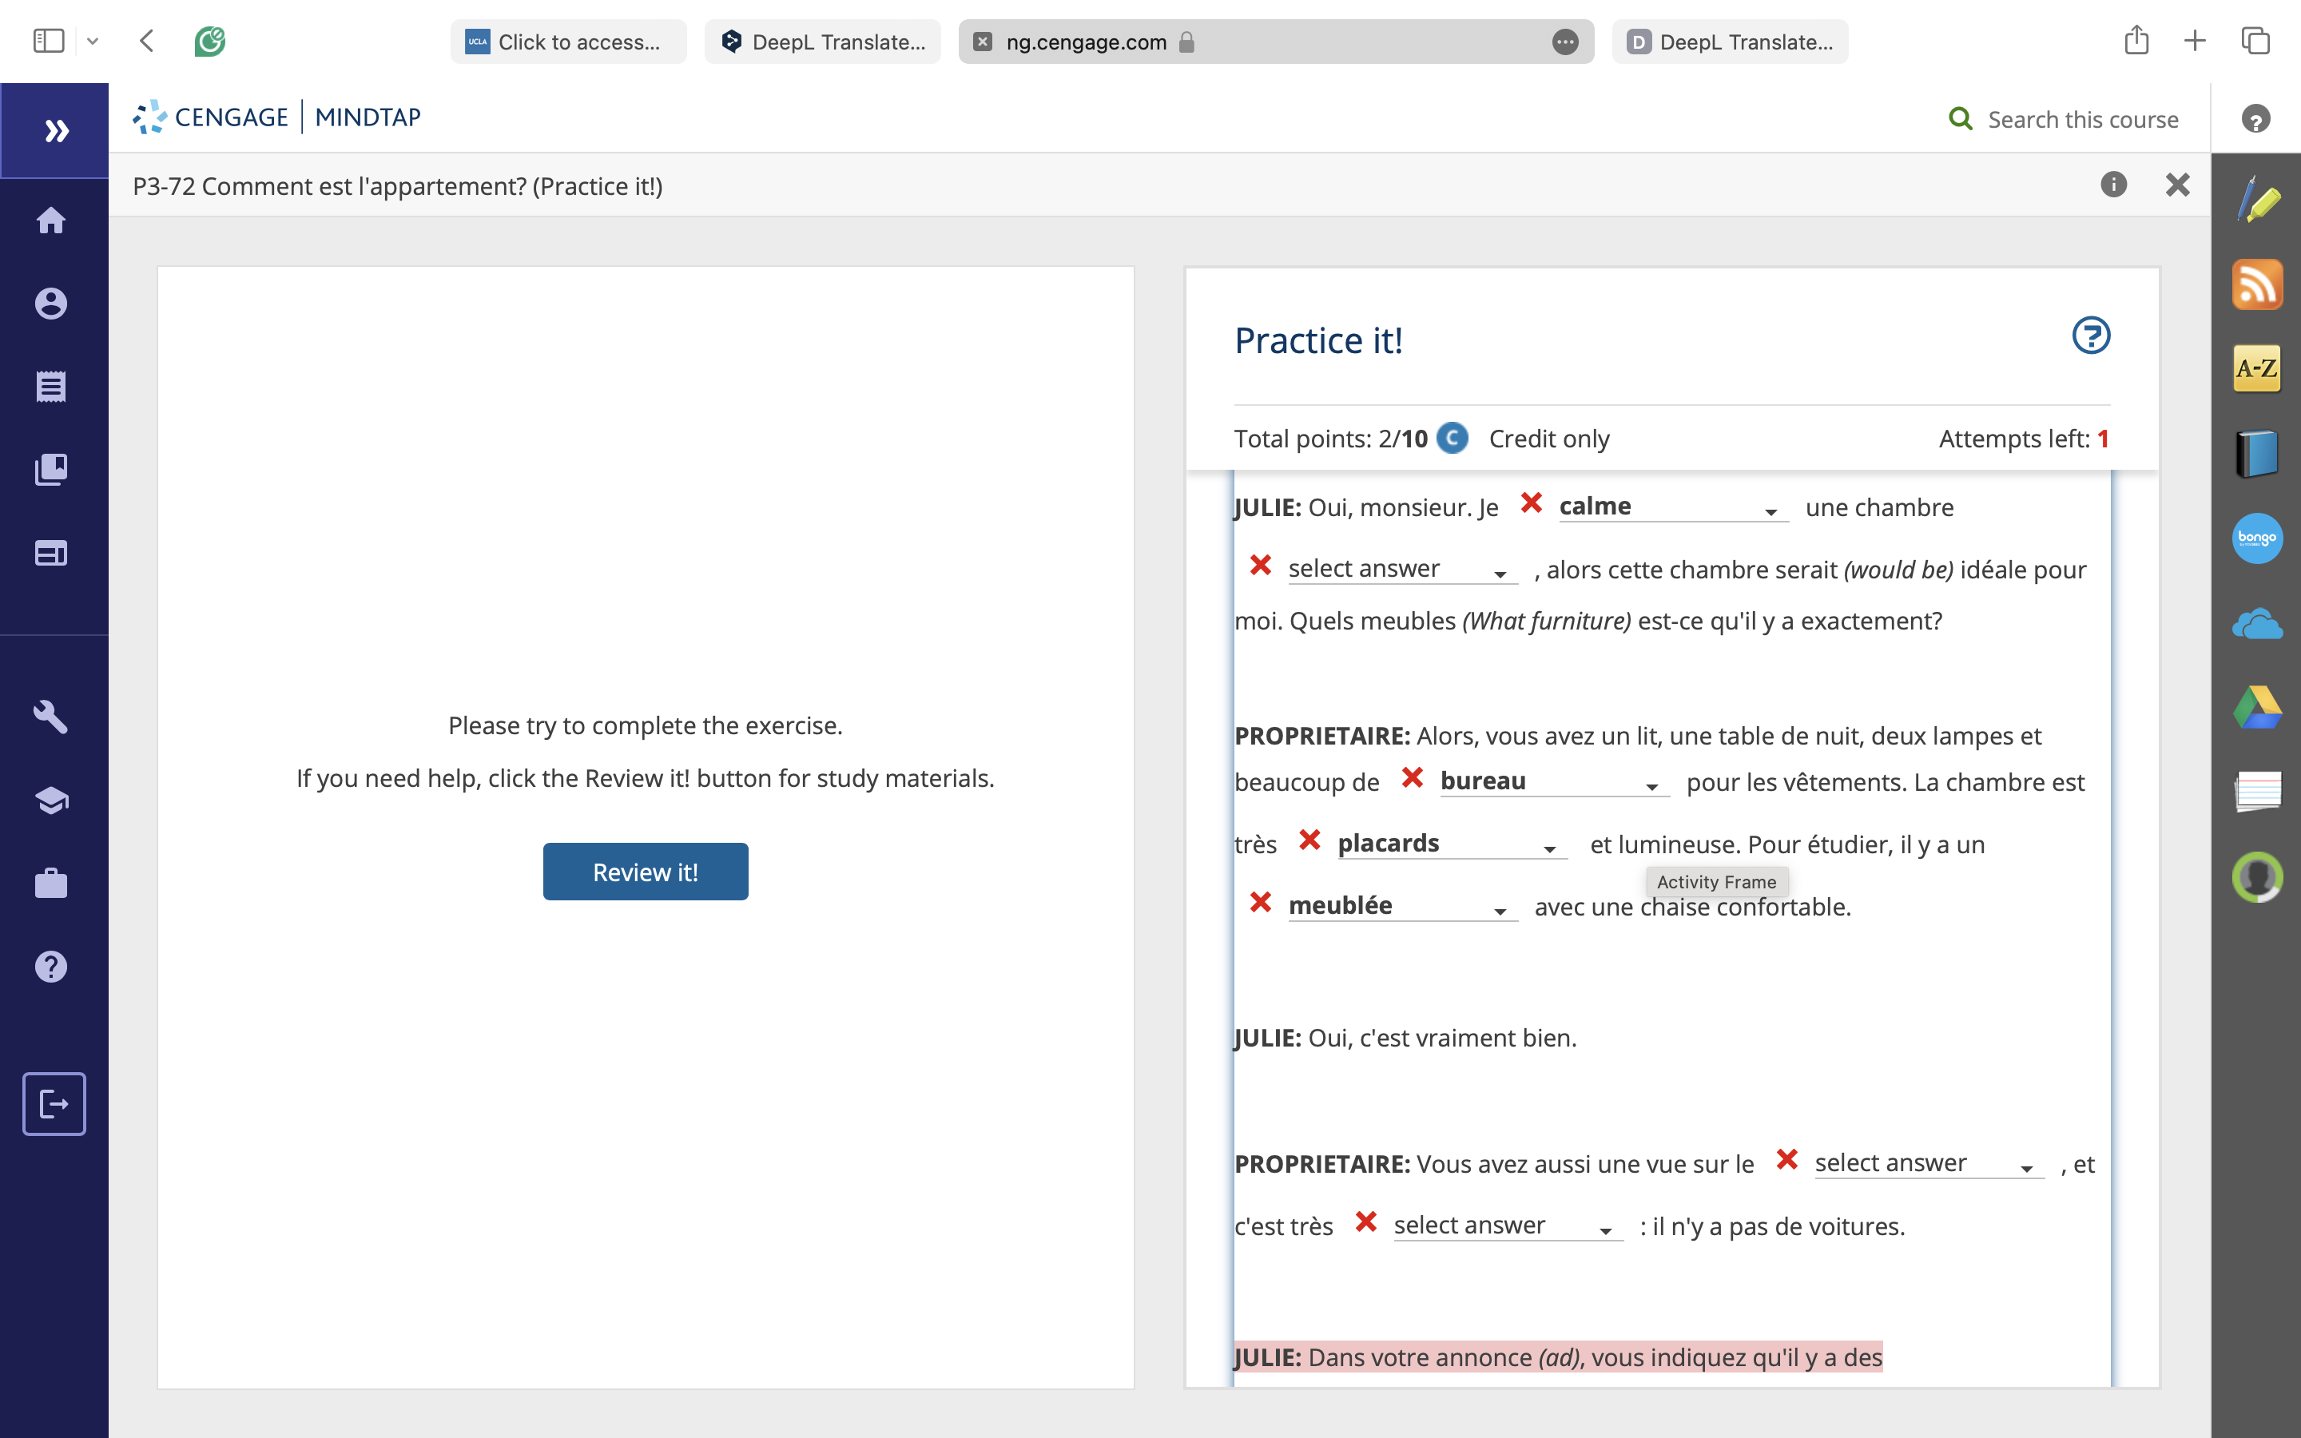
Task: Open the highlighter pen tool
Action: (2257, 201)
